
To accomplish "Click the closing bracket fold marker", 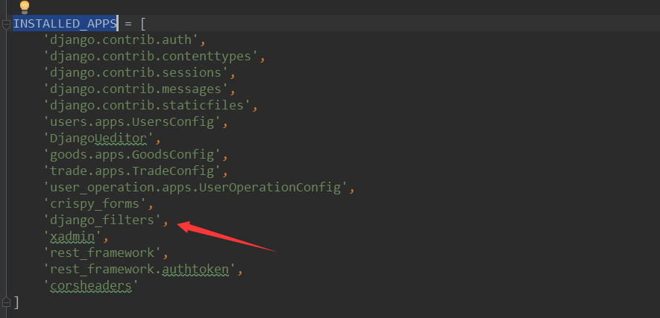I will pyautogui.click(x=6, y=301).
